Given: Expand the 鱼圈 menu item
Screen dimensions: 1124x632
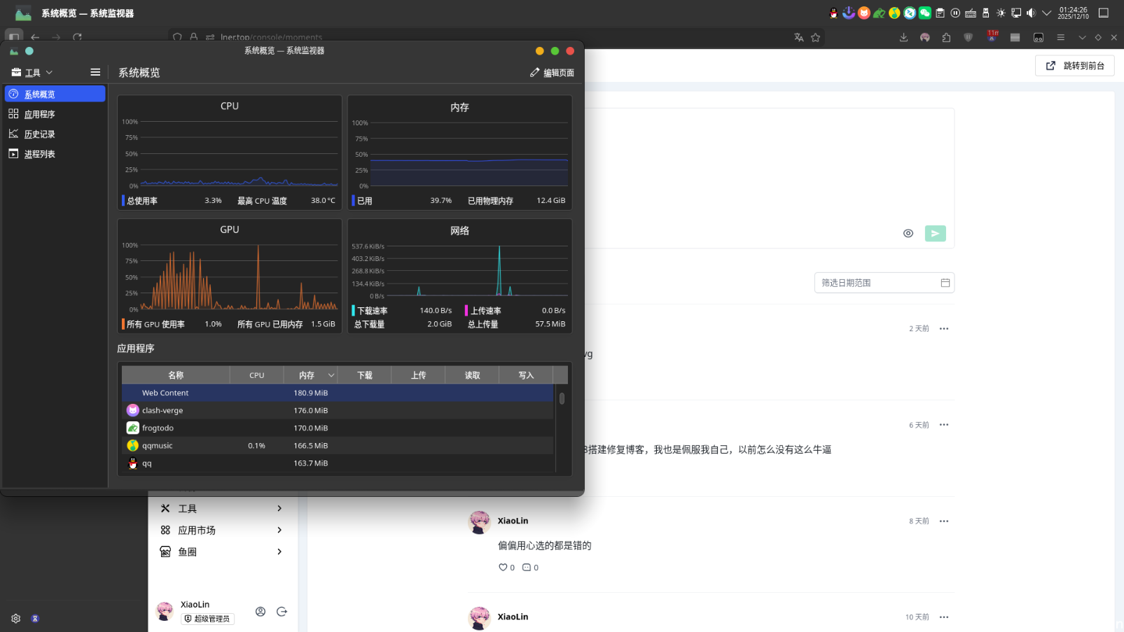Looking at the screenshot, I should coord(222,552).
